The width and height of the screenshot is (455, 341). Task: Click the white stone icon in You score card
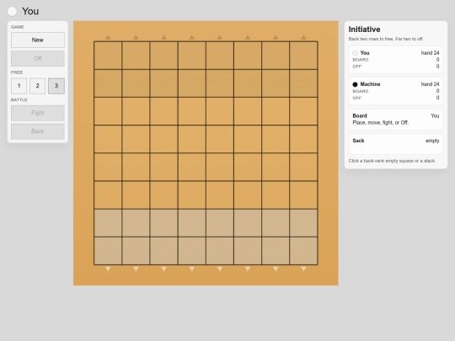pos(355,53)
